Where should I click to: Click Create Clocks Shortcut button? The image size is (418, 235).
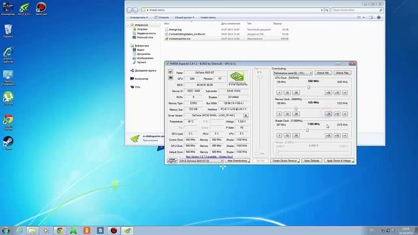(x=285, y=161)
